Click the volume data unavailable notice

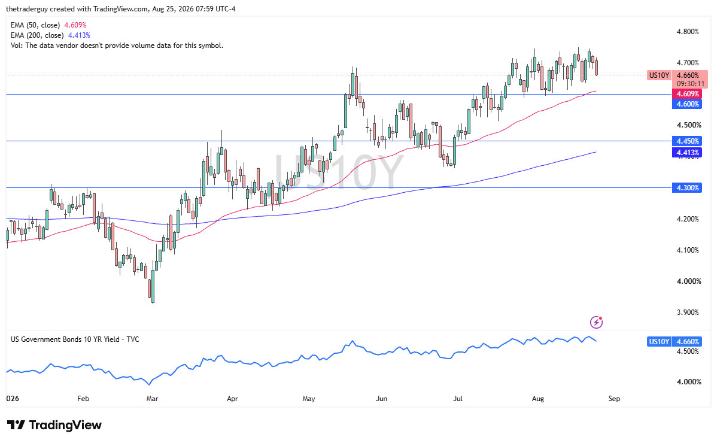[x=117, y=45]
